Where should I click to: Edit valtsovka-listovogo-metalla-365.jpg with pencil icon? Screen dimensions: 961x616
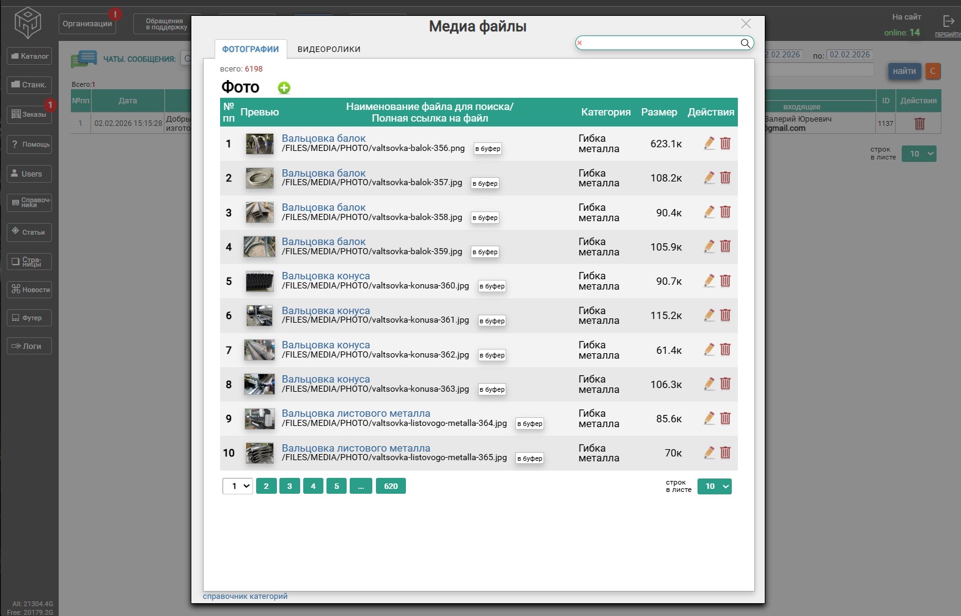pyautogui.click(x=709, y=453)
